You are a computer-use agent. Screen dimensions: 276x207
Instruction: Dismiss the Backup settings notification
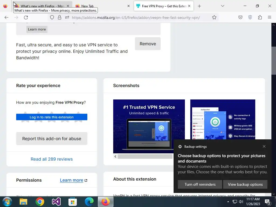coord(264,146)
